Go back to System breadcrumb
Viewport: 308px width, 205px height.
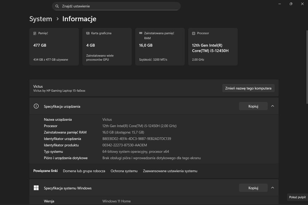[x=41, y=19]
